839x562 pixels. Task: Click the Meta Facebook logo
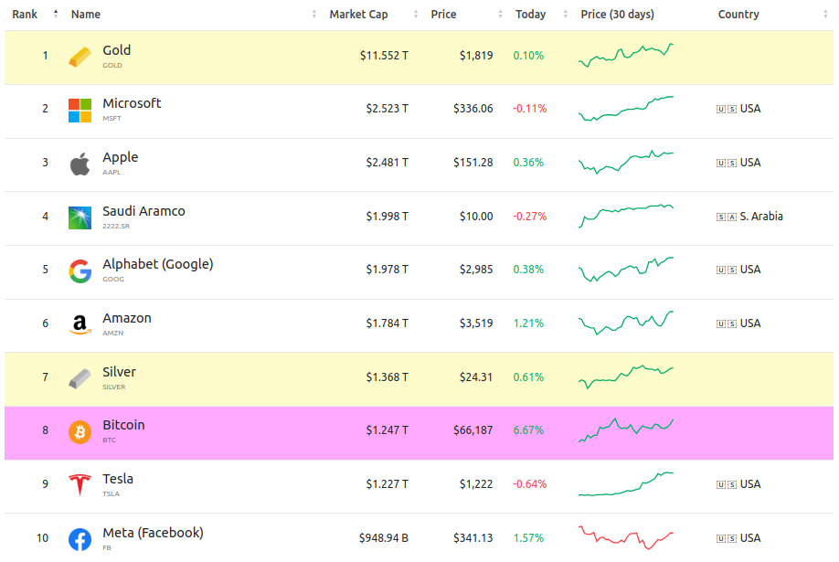point(80,540)
